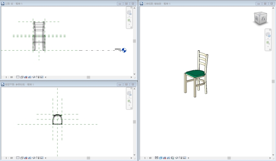The image size is (276, 161).
Task: Expand zoom options arrow in elevation navigation bar
Action: 129,25
